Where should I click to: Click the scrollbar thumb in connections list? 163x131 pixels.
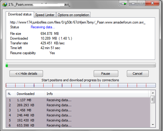153,99
